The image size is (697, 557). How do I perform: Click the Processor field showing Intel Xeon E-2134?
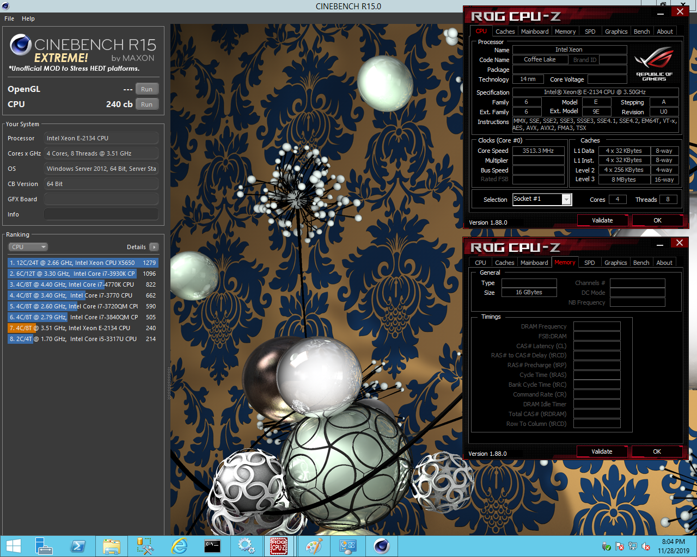101,138
